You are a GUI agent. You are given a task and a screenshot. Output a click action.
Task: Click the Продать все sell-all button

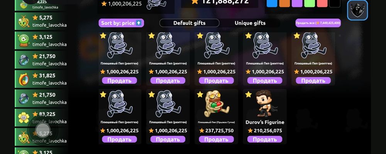(318, 23)
